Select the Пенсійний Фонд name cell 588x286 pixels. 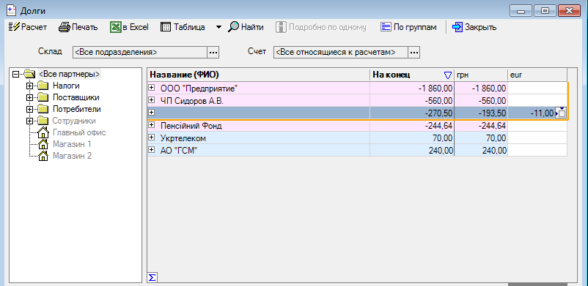[259, 125]
